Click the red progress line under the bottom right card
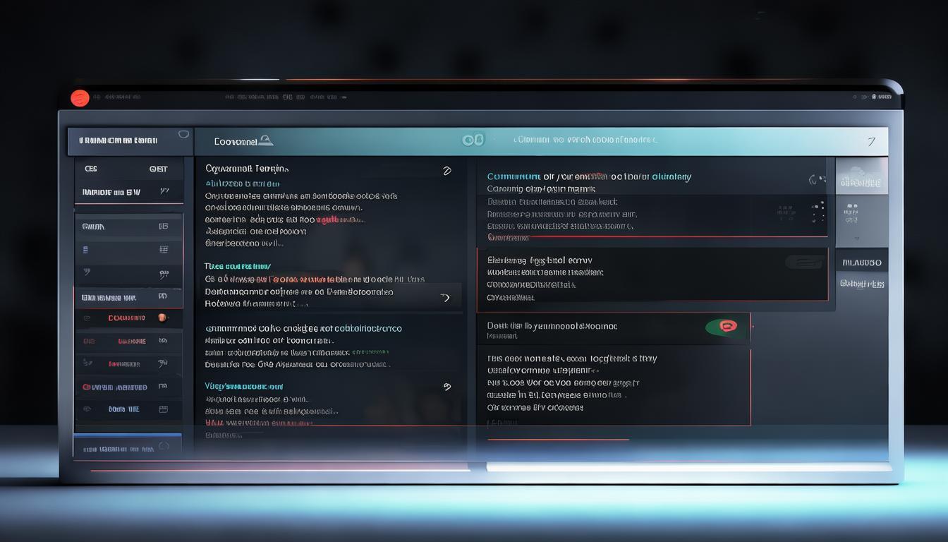 point(557,440)
